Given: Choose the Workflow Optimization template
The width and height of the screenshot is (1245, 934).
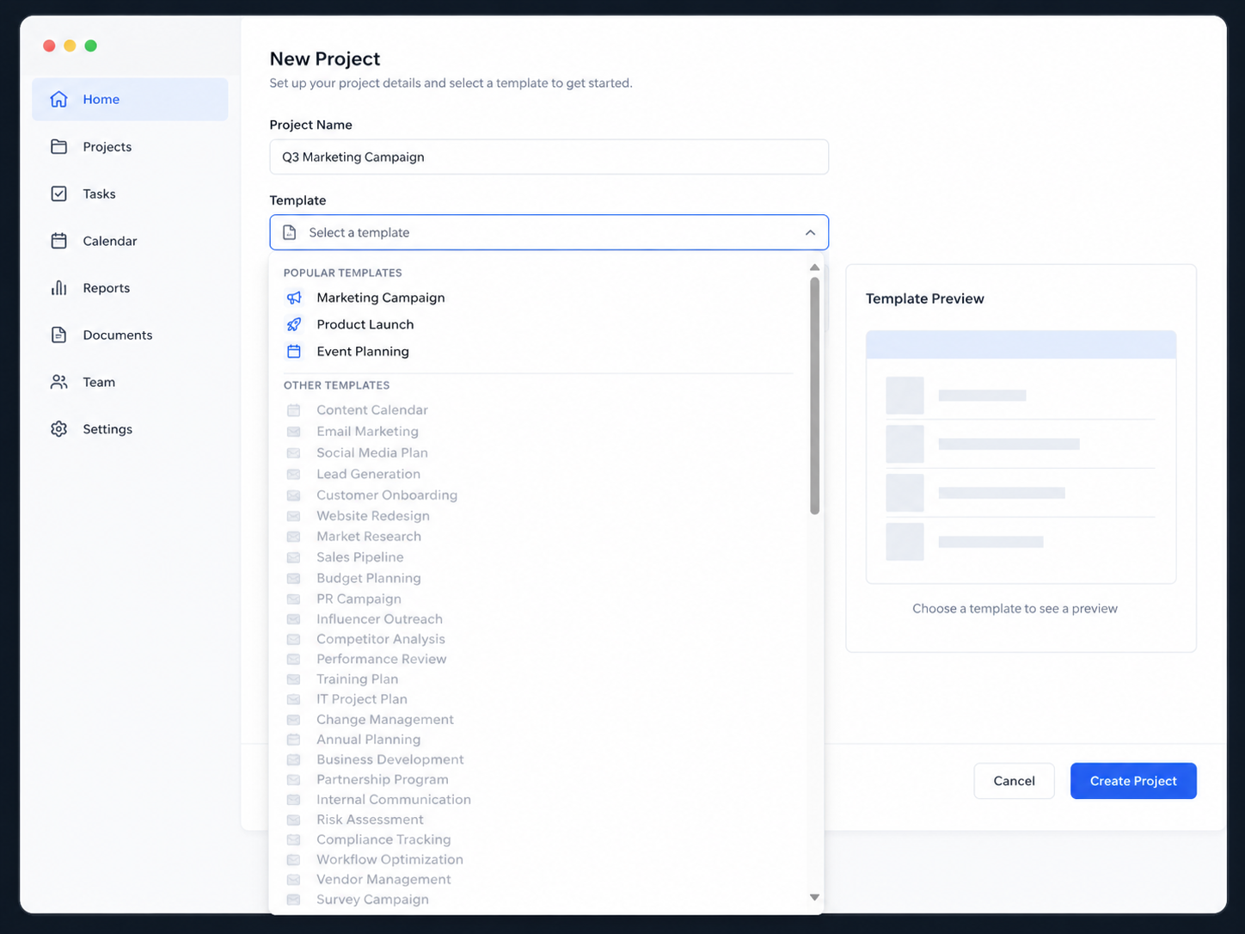Looking at the screenshot, I should pyautogui.click(x=539, y=859).
